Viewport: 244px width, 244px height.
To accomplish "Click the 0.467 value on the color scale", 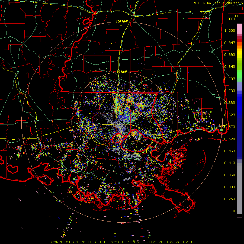I will click(230, 151).
